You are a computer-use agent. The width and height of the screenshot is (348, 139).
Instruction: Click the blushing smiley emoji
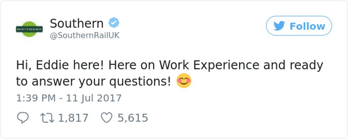(184, 81)
